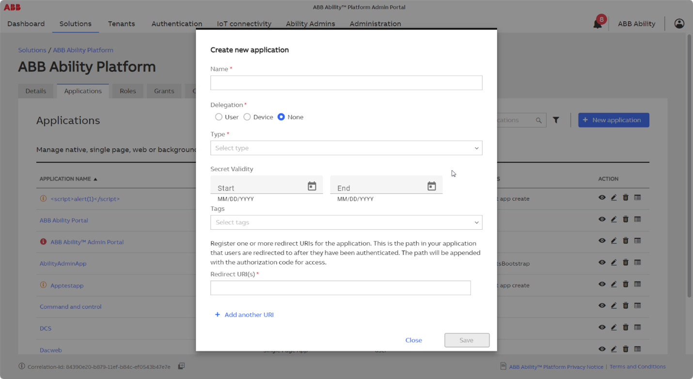This screenshot has height=379, width=693.
Task: Click the ABB logo
Action: 12,7
